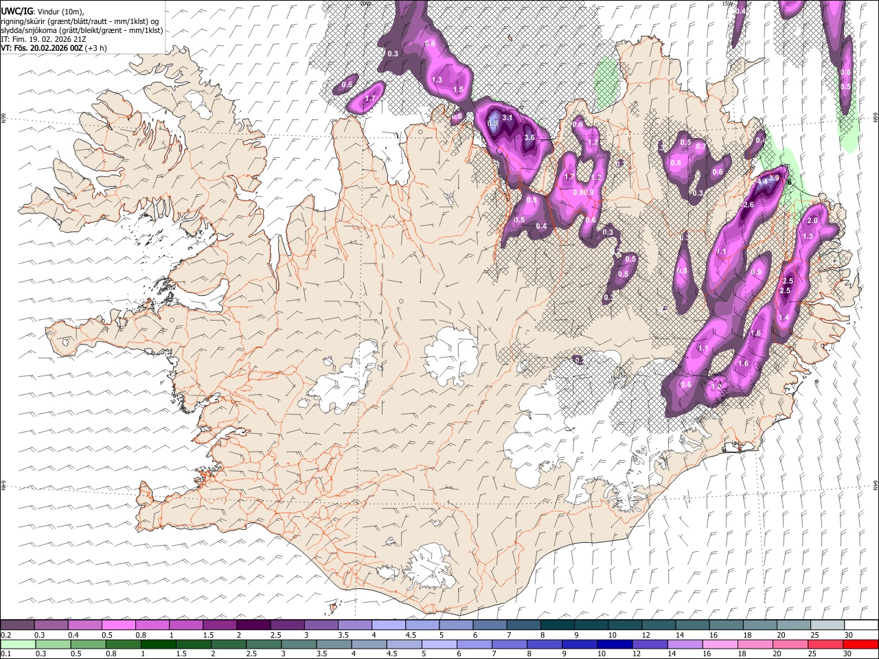
Task: Click the '0.2' label in upper legend scale
Action: pyautogui.click(x=5, y=635)
